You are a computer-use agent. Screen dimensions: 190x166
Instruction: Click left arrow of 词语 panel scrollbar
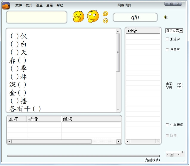click(x=128, y=141)
